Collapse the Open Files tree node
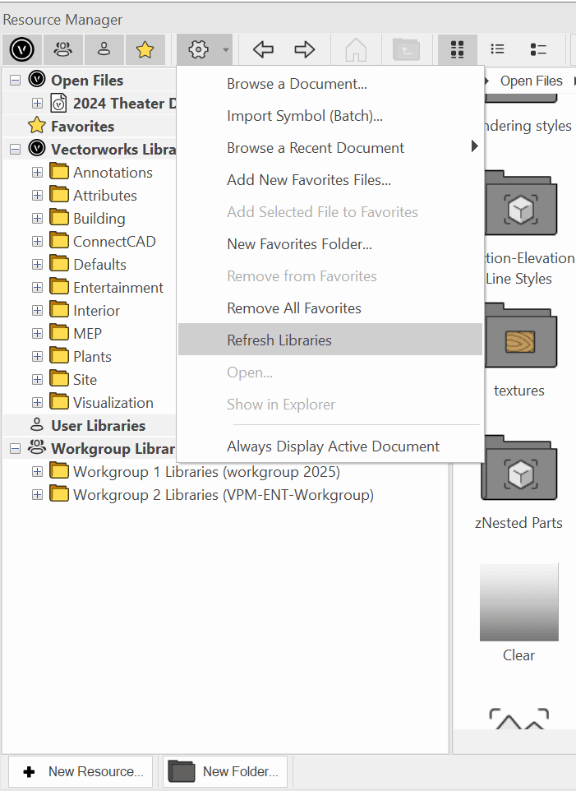The width and height of the screenshot is (576, 791). click(x=16, y=80)
